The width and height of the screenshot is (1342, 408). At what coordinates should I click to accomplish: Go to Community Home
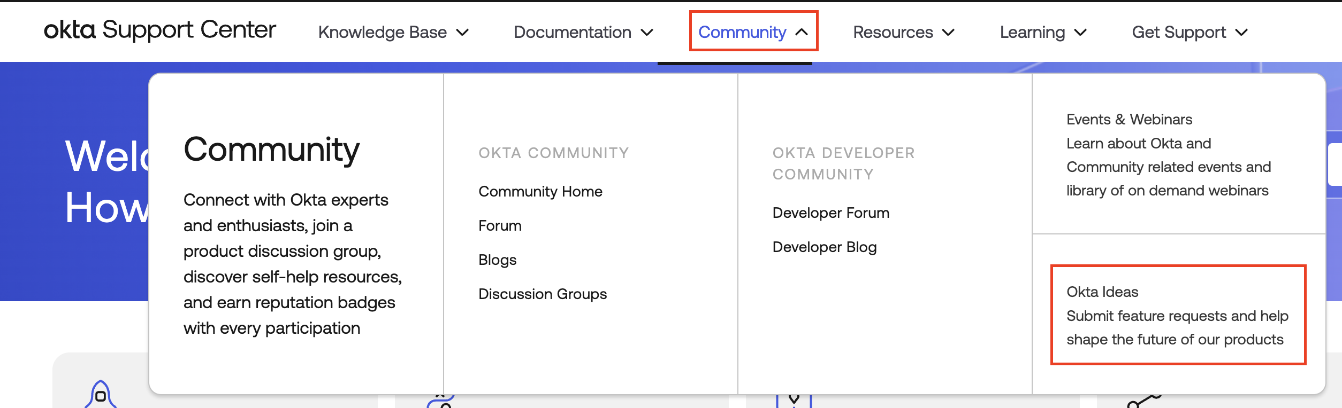(540, 191)
